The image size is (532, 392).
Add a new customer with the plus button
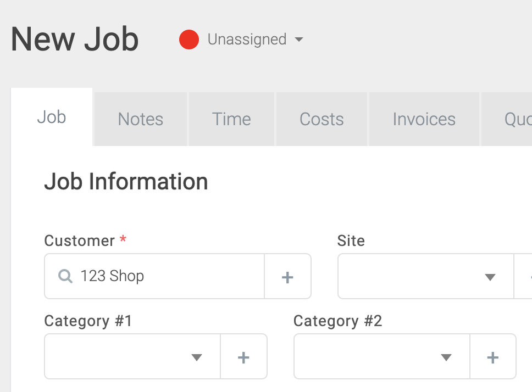[x=288, y=277]
